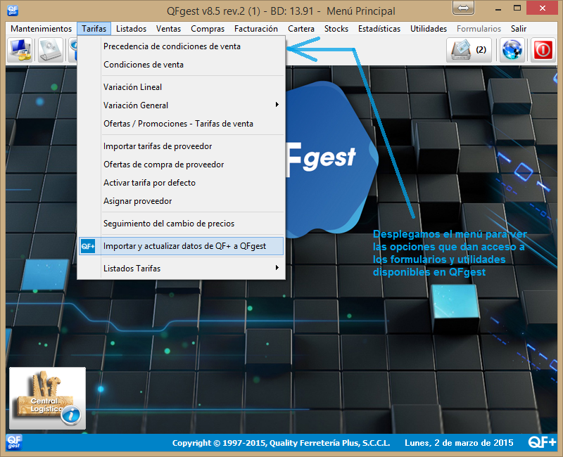Click the QF+ logo in status bar
Image resolution: width=563 pixels, height=457 pixels.
coord(542,442)
